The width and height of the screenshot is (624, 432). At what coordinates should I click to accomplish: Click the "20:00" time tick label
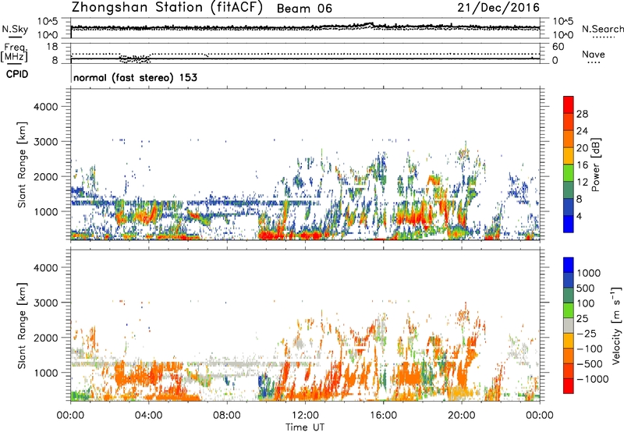[x=462, y=416]
